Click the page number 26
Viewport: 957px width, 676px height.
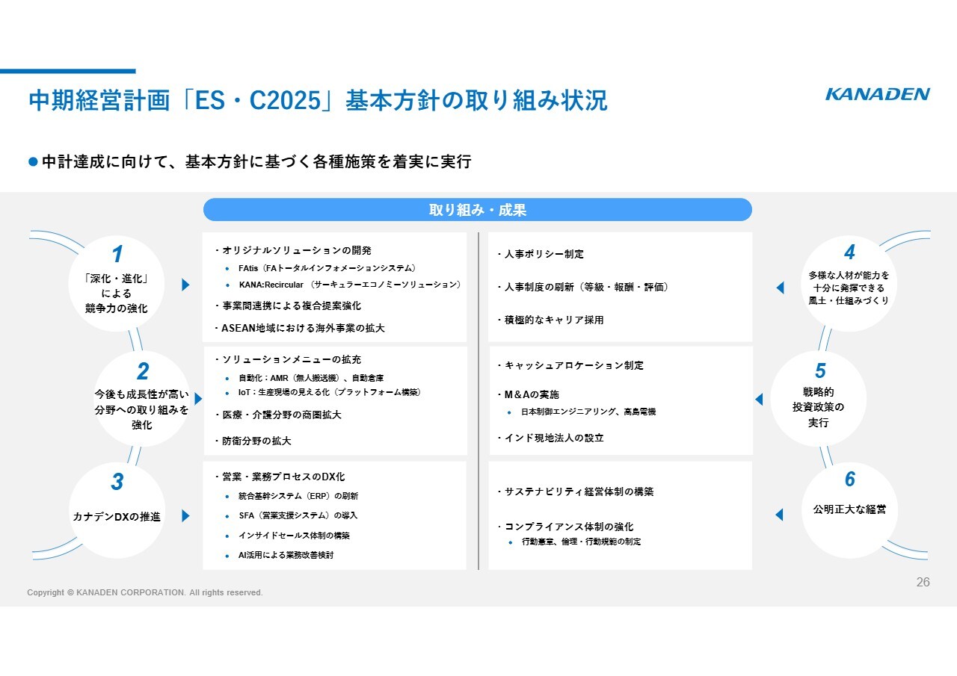pos(923,583)
